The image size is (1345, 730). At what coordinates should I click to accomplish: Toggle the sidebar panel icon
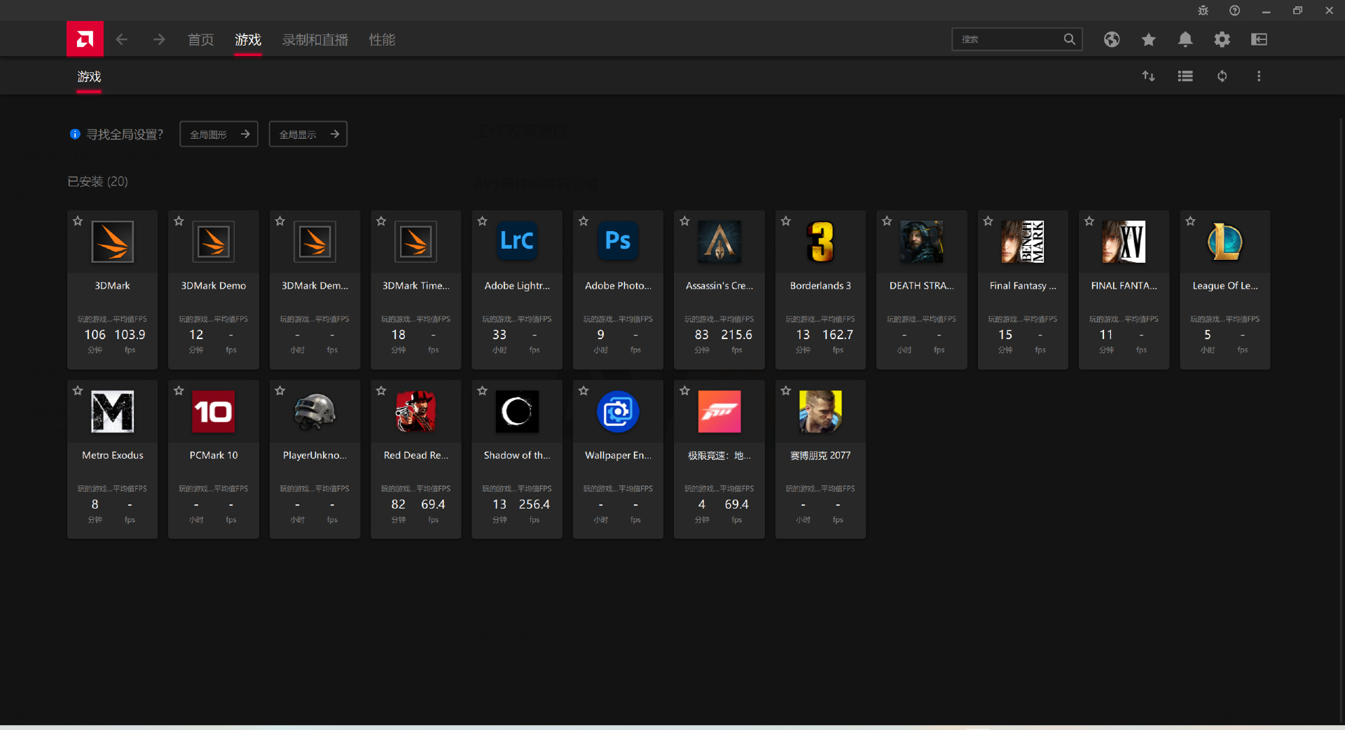[1259, 39]
